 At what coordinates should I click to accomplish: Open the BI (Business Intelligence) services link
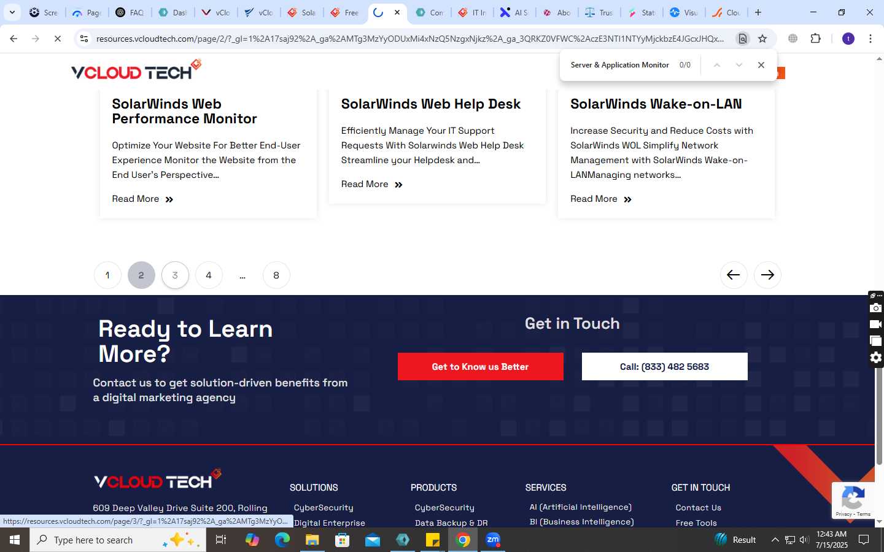point(582,521)
